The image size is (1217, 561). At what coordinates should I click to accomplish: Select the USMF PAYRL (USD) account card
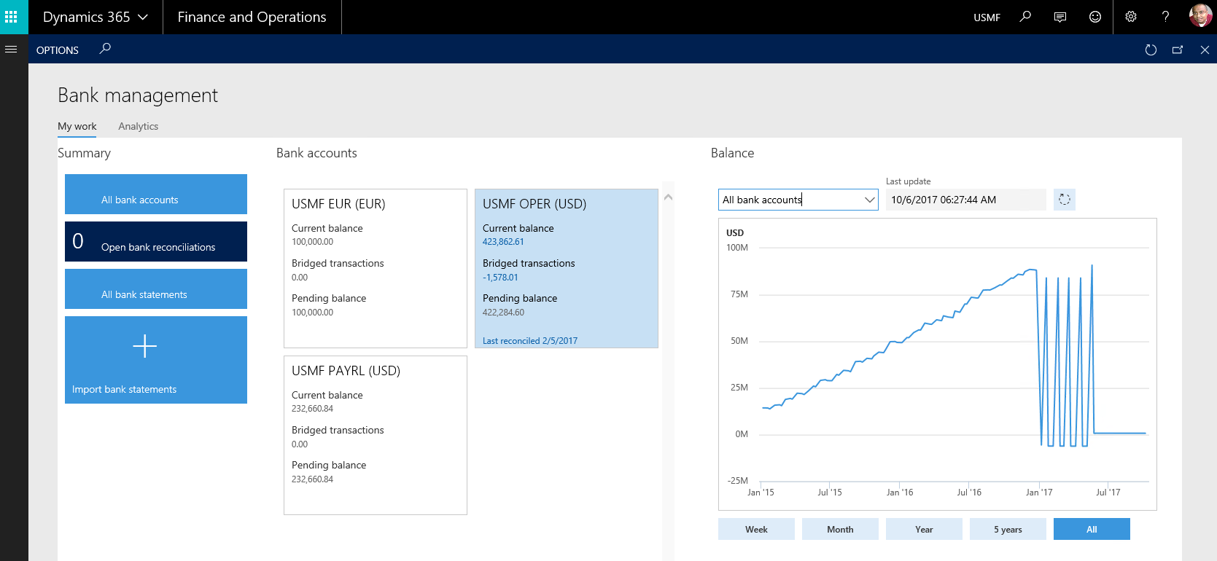(x=376, y=435)
